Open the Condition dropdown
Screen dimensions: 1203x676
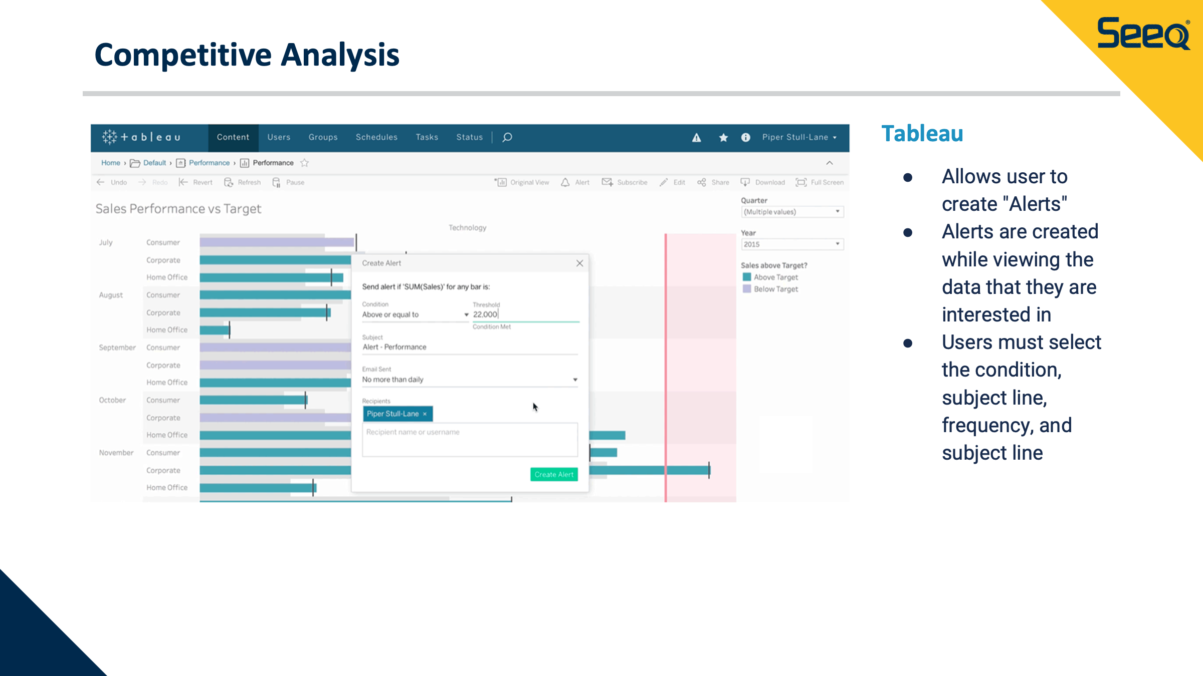(x=415, y=314)
